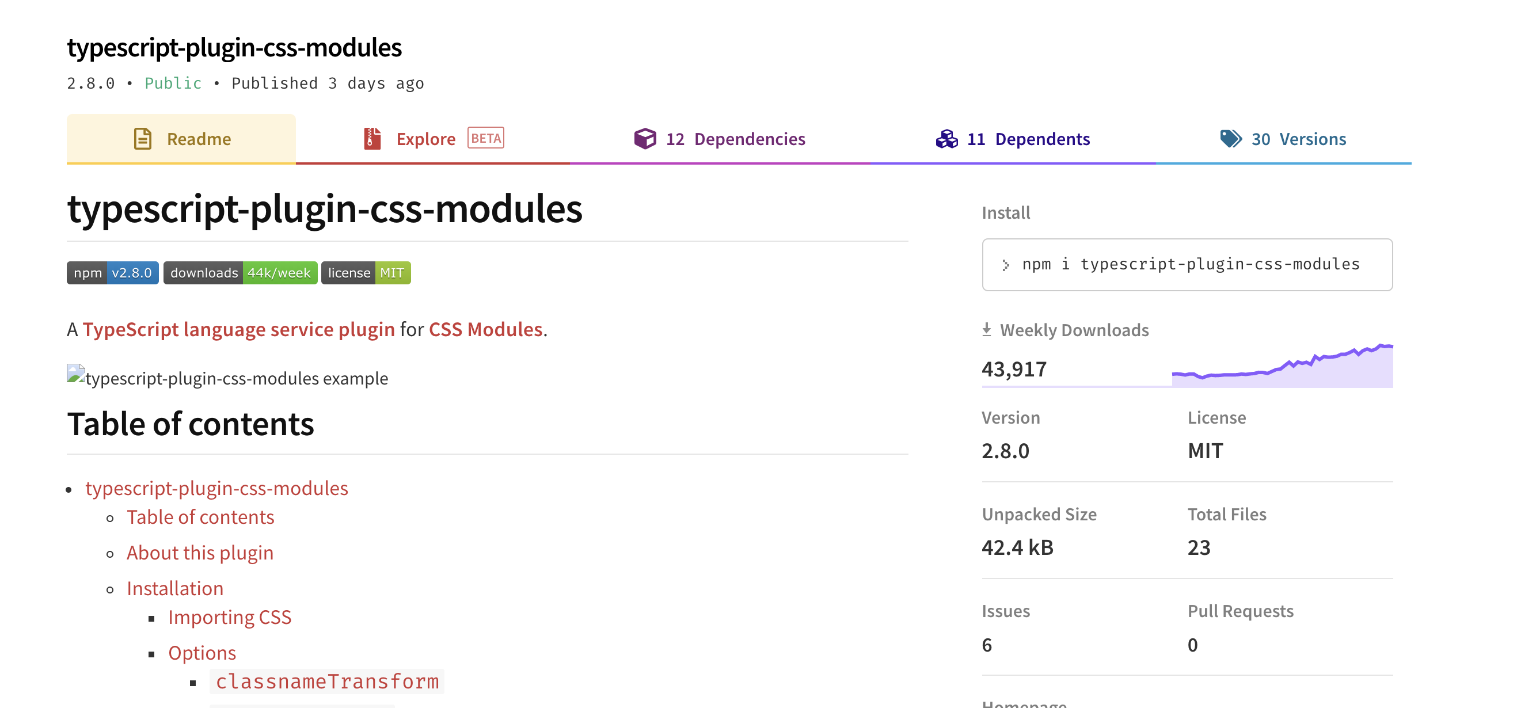Image resolution: width=1536 pixels, height=708 pixels.
Task: Follow the CSS Modules link
Action: [485, 330]
